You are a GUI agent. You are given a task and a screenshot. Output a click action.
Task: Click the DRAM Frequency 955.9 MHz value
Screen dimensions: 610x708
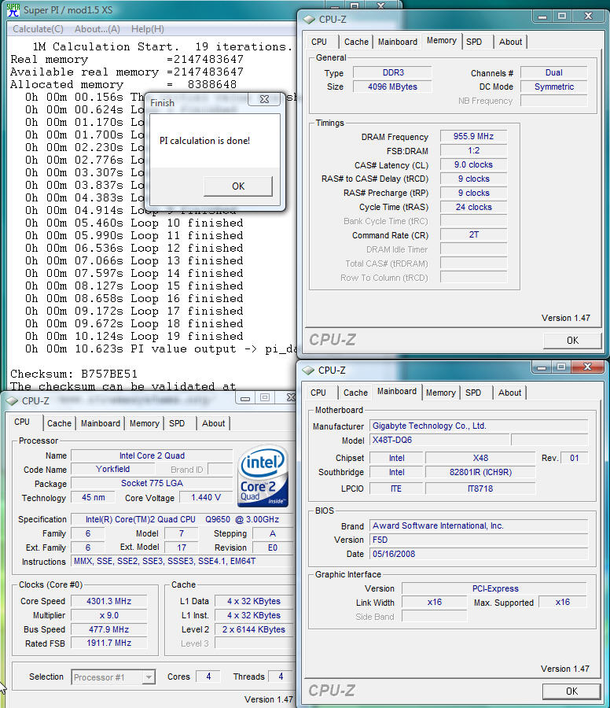pyautogui.click(x=473, y=136)
